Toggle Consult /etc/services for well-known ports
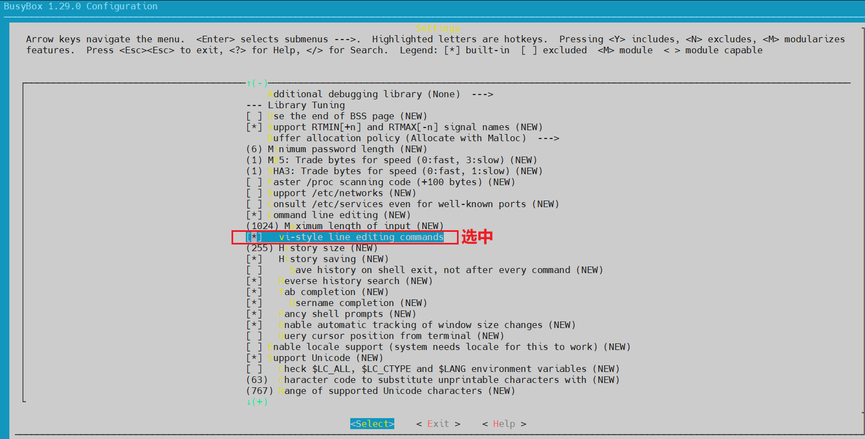 [403, 204]
